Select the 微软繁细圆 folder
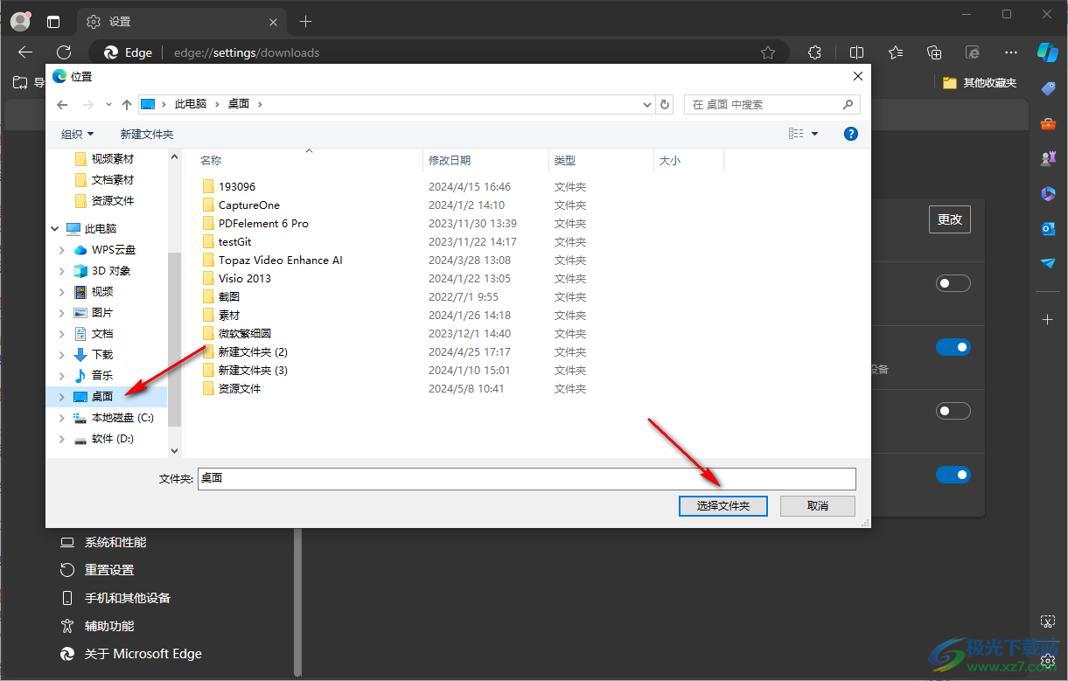1068x681 pixels. click(x=245, y=333)
